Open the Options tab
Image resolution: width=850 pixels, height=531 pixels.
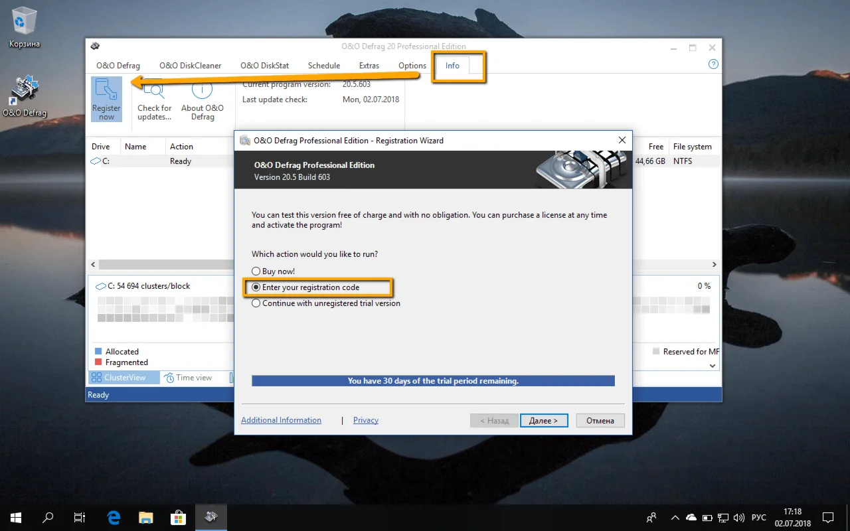(412, 66)
